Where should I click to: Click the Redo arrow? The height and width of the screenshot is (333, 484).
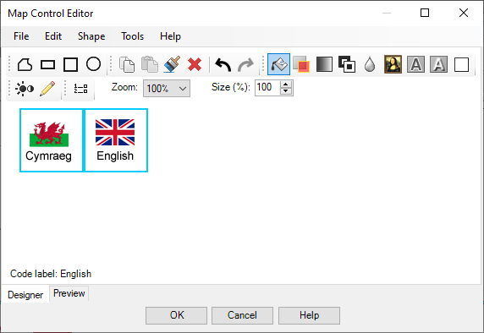coord(245,64)
